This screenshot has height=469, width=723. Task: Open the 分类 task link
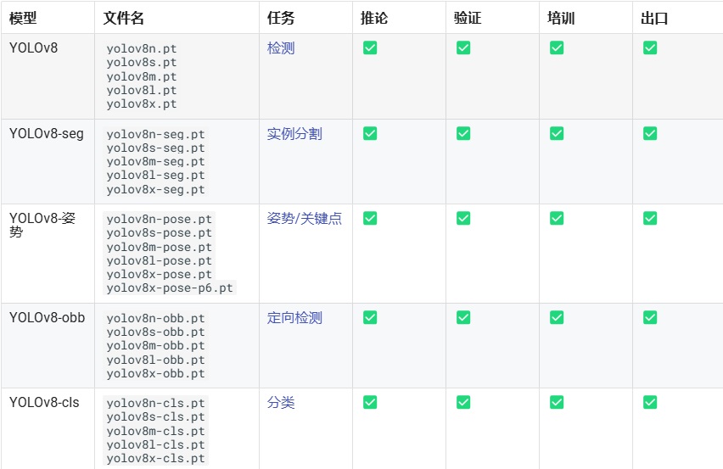(280, 402)
